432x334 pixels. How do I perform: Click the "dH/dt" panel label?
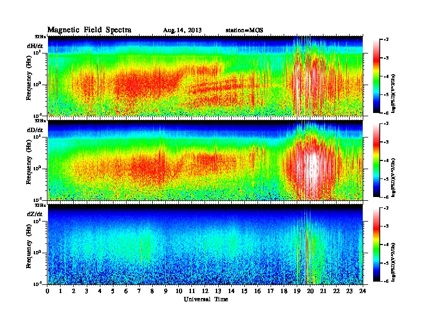35,46
